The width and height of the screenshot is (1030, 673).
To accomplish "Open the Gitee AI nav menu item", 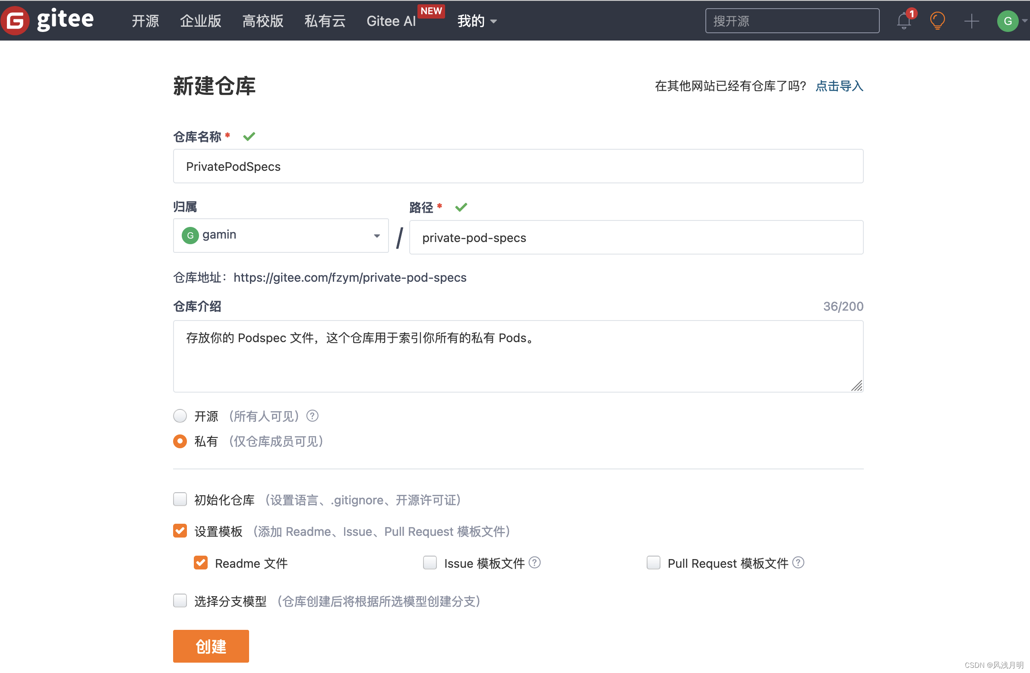I will pyautogui.click(x=391, y=21).
